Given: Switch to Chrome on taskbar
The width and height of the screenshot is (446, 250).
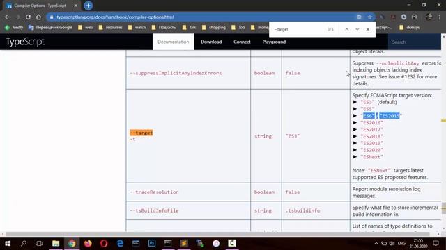Looking at the screenshot, I should click(x=72, y=244).
